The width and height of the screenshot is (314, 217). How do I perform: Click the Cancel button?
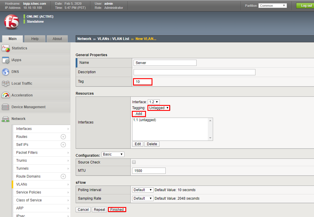point(83,210)
